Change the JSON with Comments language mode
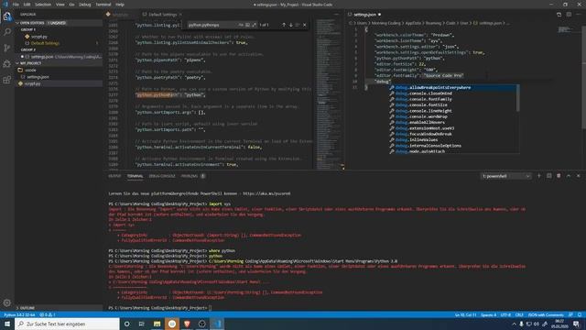The height and width of the screenshot is (330, 586). click(546, 315)
